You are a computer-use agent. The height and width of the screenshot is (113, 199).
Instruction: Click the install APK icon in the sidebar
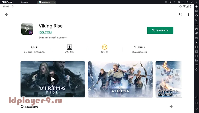(196, 38)
